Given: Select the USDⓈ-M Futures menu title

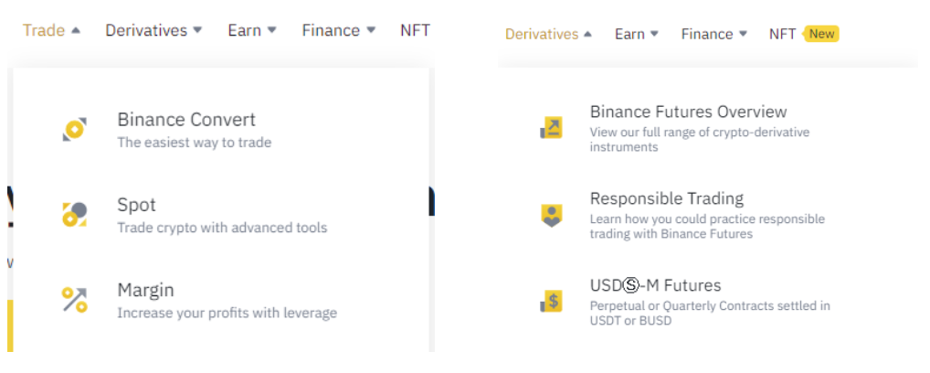Looking at the screenshot, I should pyautogui.click(x=655, y=285).
